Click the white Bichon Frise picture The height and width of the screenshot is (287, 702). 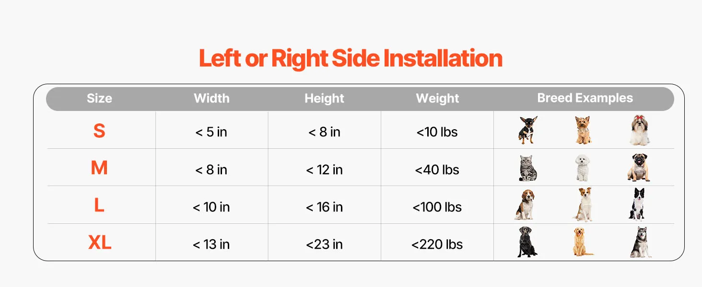tap(583, 168)
